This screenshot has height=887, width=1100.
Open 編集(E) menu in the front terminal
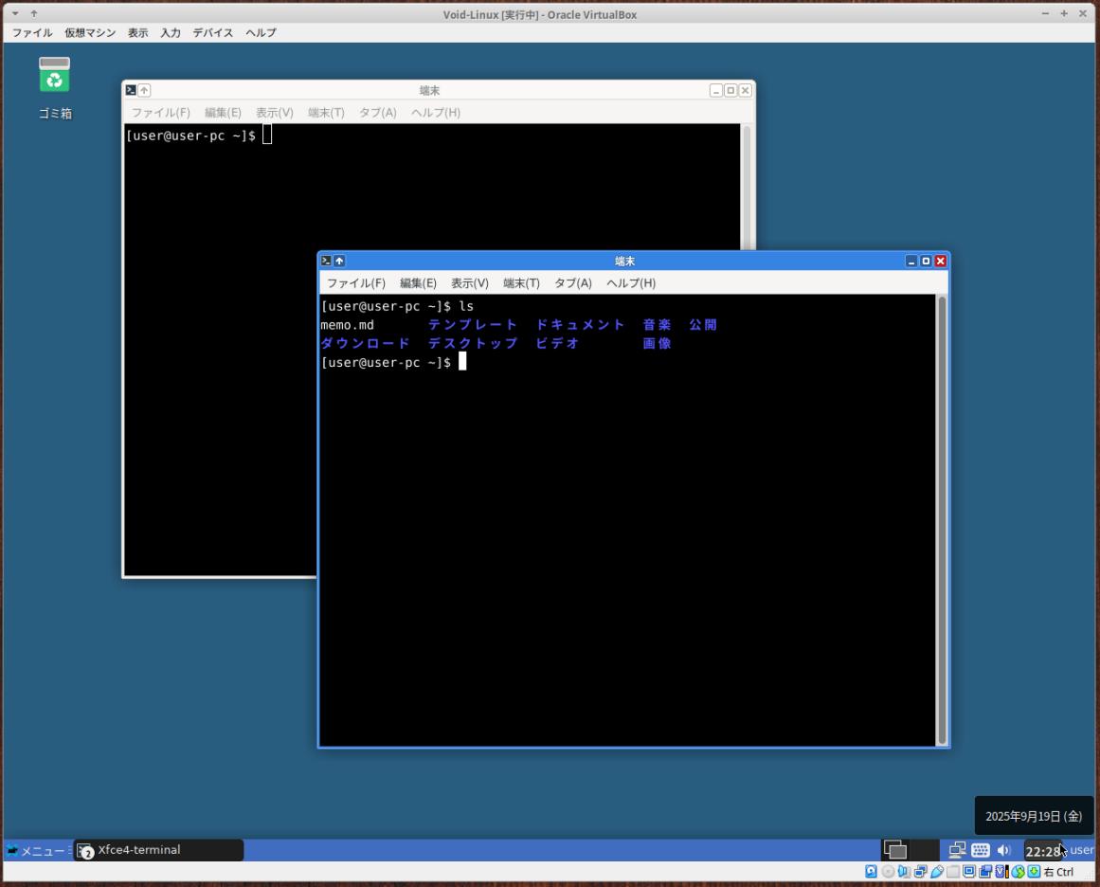pyautogui.click(x=418, y=282)
